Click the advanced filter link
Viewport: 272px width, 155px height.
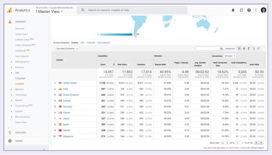pyautogui.click(x=230, y=49)
